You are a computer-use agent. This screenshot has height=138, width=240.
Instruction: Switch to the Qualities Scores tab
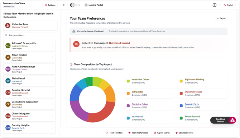point(184,133)
